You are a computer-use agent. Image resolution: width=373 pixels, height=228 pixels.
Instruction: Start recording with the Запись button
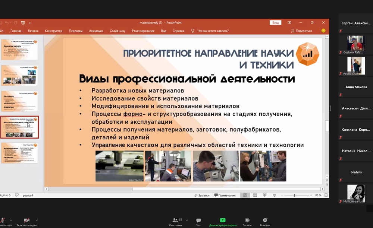[247, 221]
